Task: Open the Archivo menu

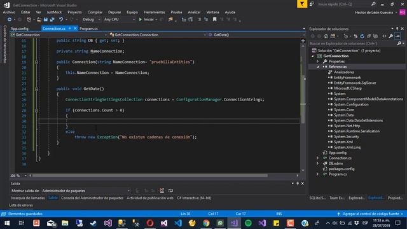Action: click(x=9, y=12)
